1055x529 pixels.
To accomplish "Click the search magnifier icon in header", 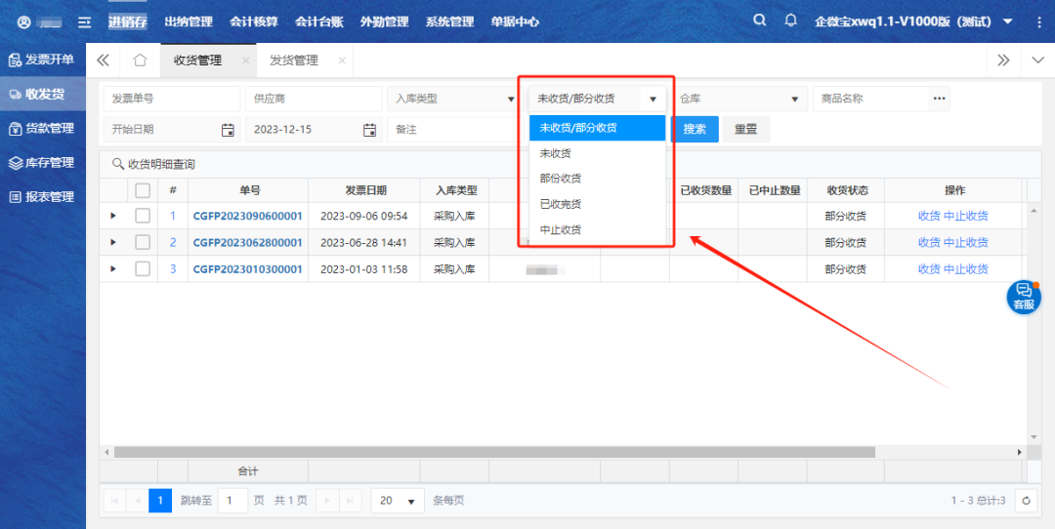I will (760, 20).
